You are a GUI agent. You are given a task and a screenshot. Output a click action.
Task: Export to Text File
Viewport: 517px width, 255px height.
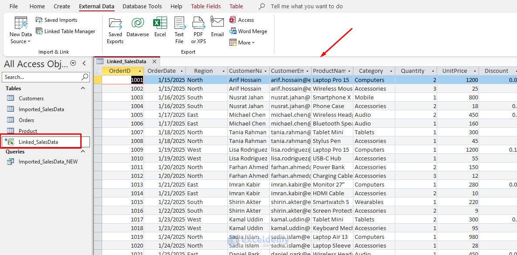pos(179,31)
